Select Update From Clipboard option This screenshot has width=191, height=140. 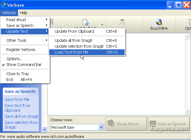point(87,31)
